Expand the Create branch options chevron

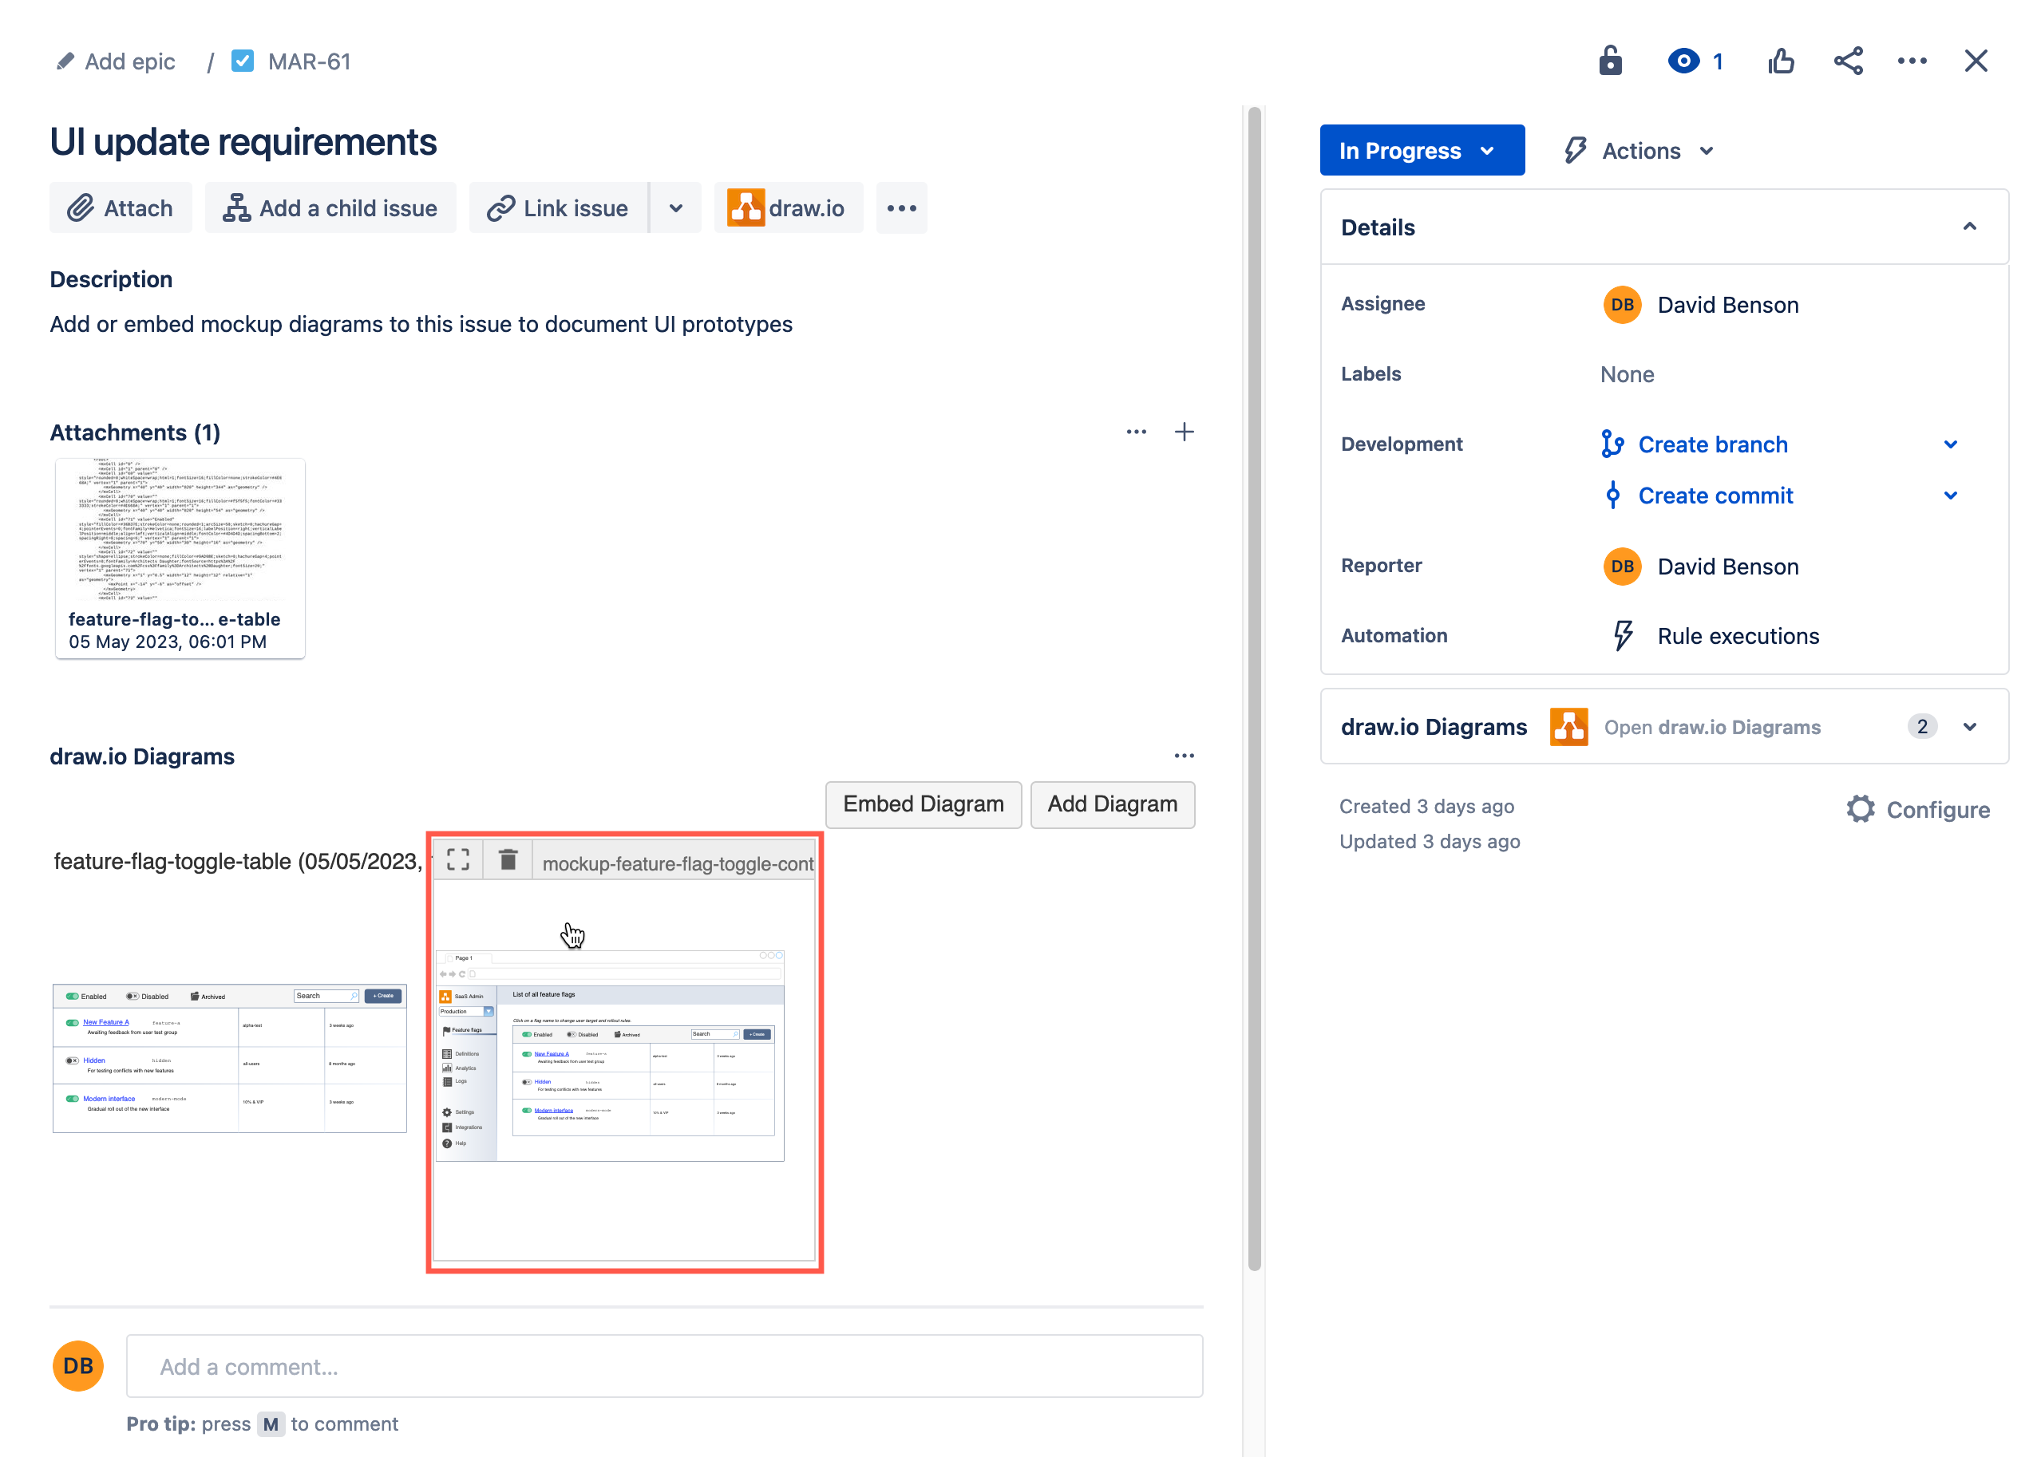tap(1951, 443)
